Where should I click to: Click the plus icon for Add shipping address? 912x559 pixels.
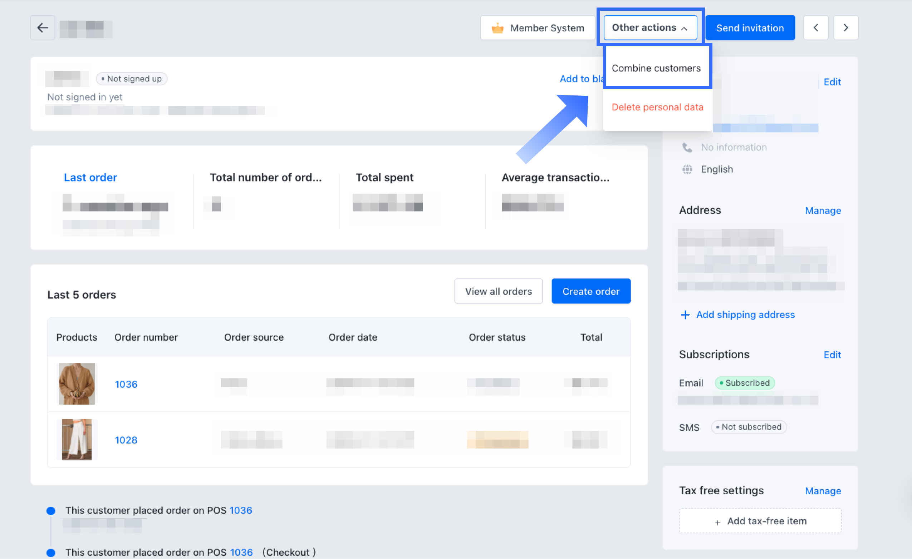(x=685, y=315)
